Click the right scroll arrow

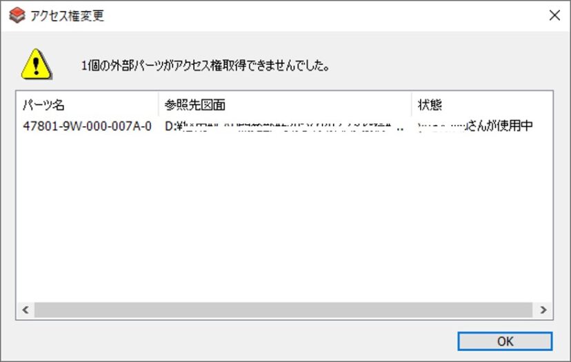pyautogui.click(x=543, y=310)
